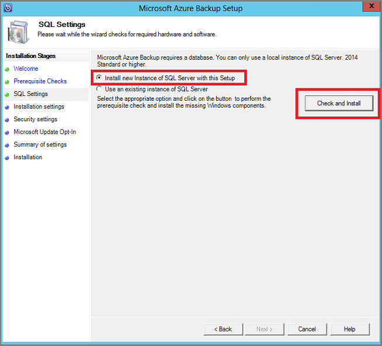Click the SQL Settings page heading
The width and height of the screenshot is (382, 346).
(62, 25)
